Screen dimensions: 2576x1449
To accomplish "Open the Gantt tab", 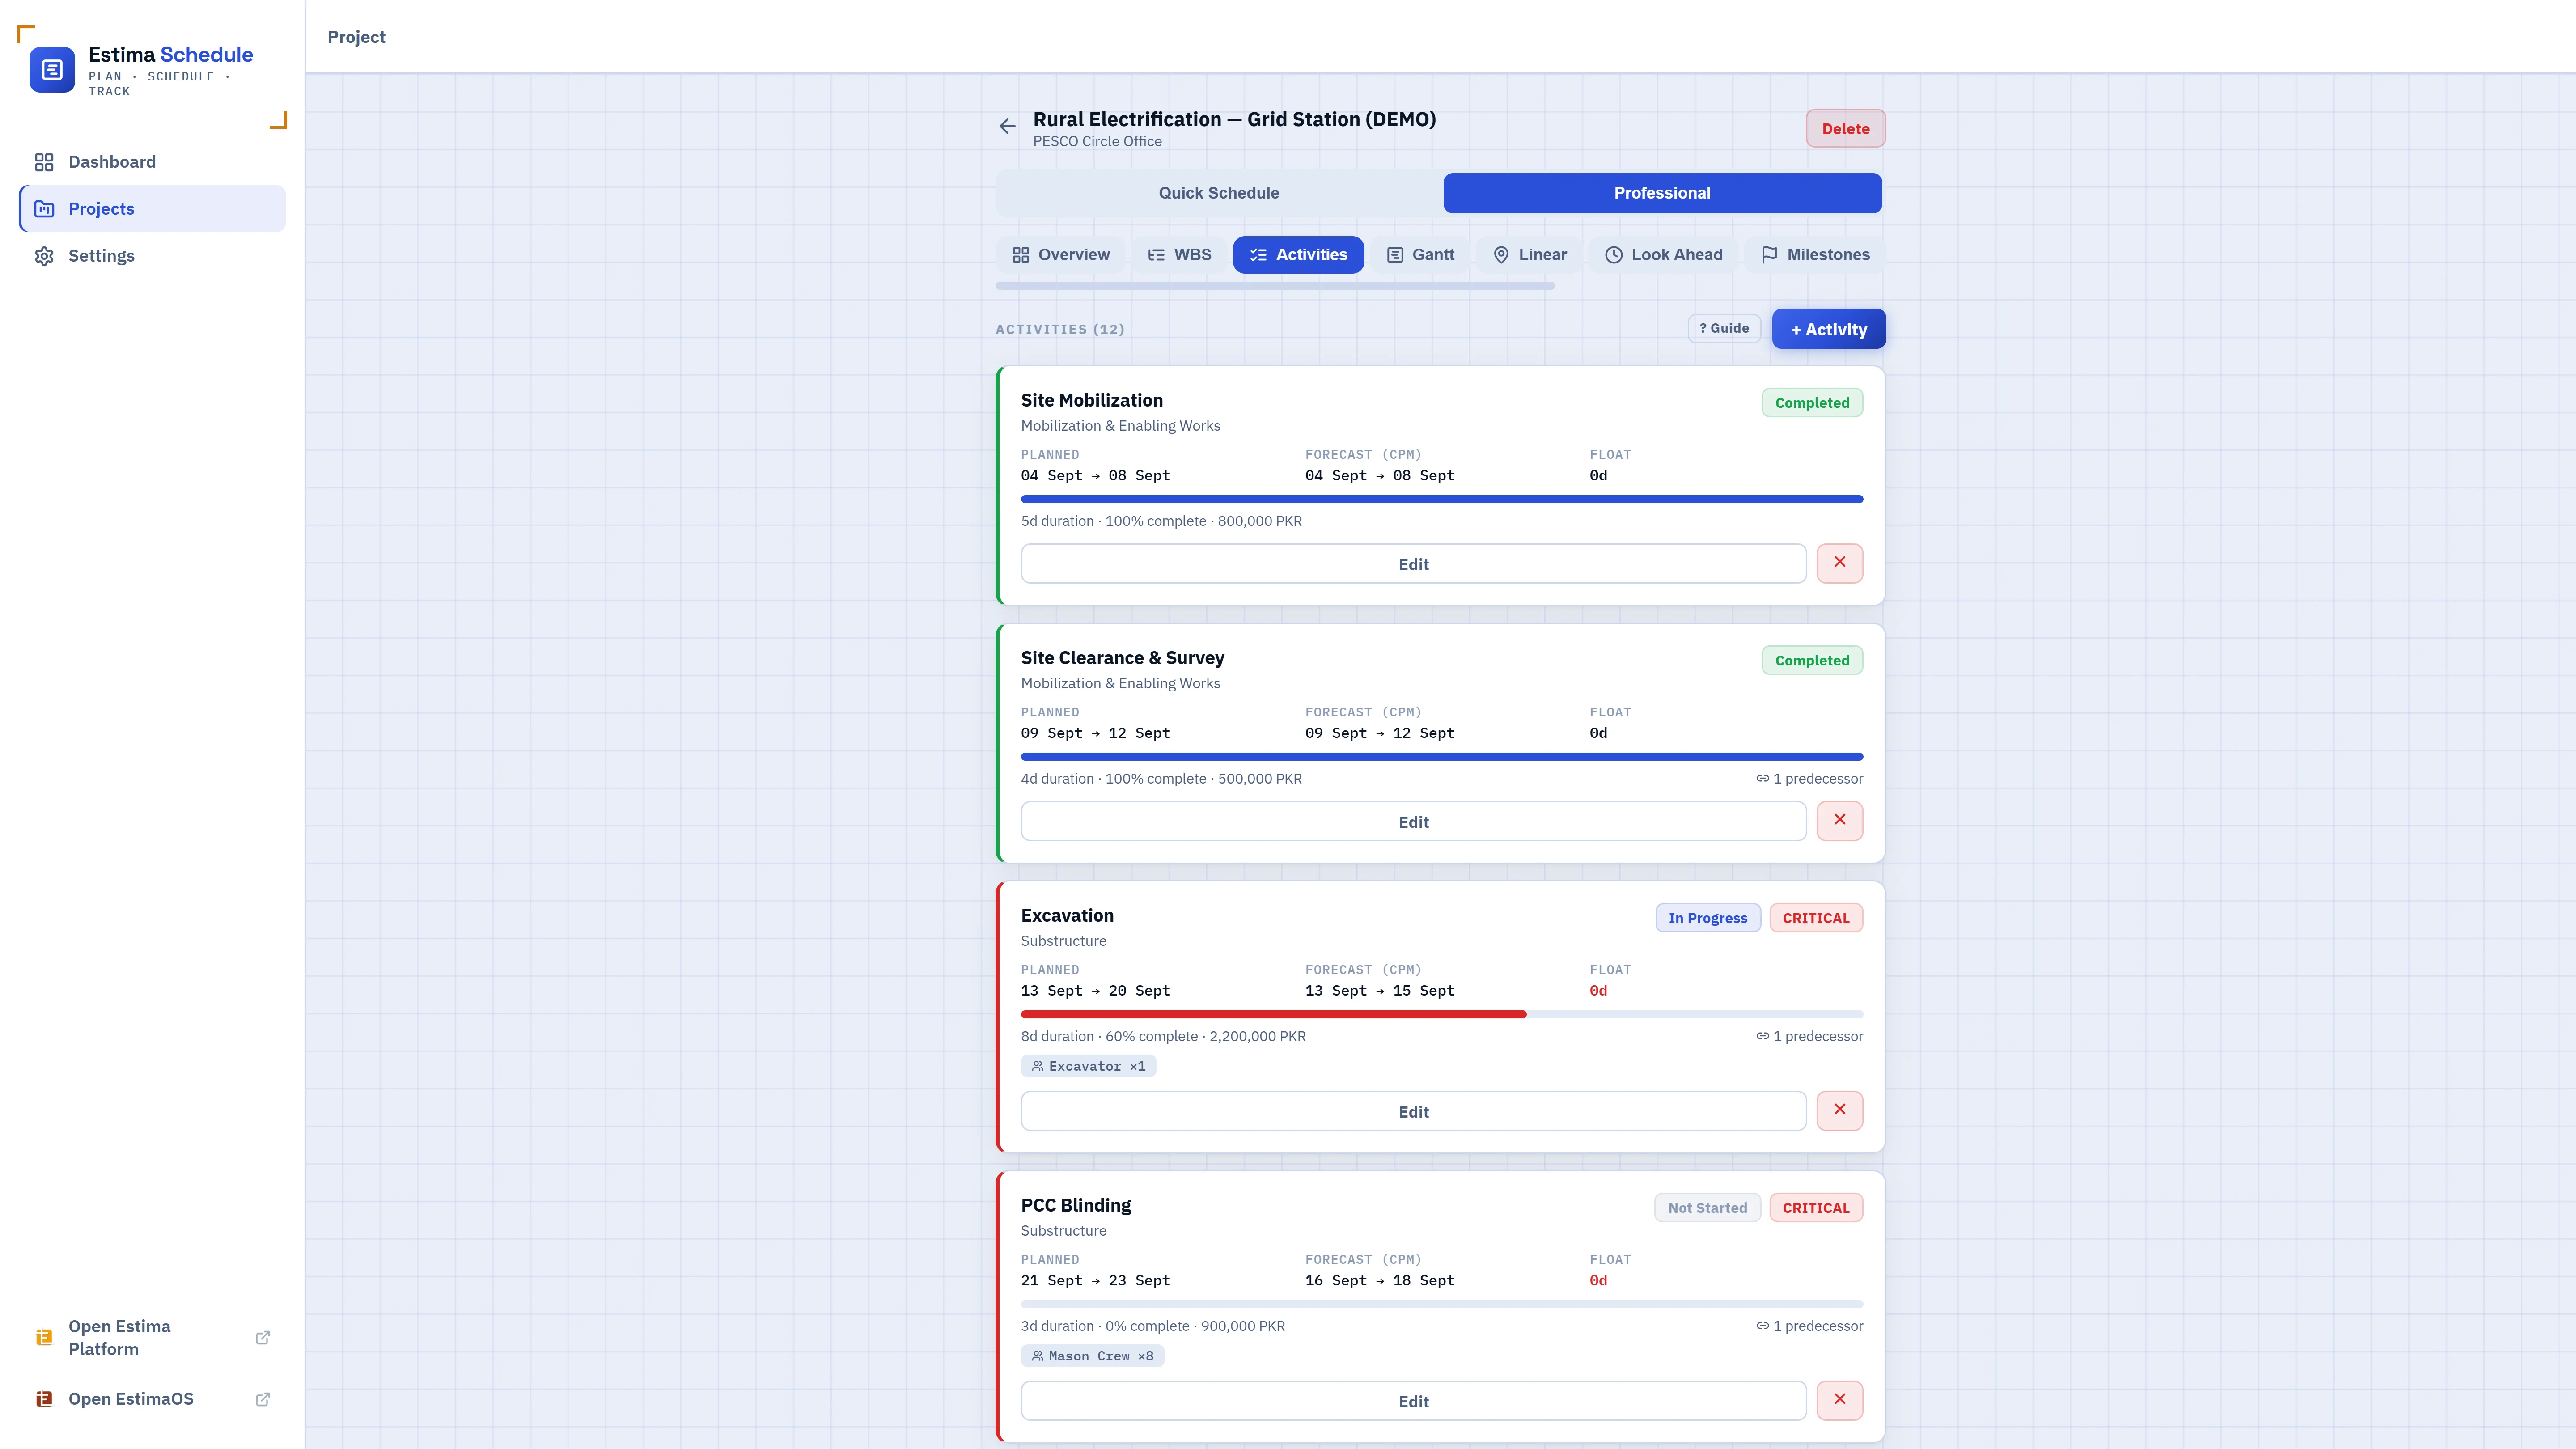I will point(1420,255).
